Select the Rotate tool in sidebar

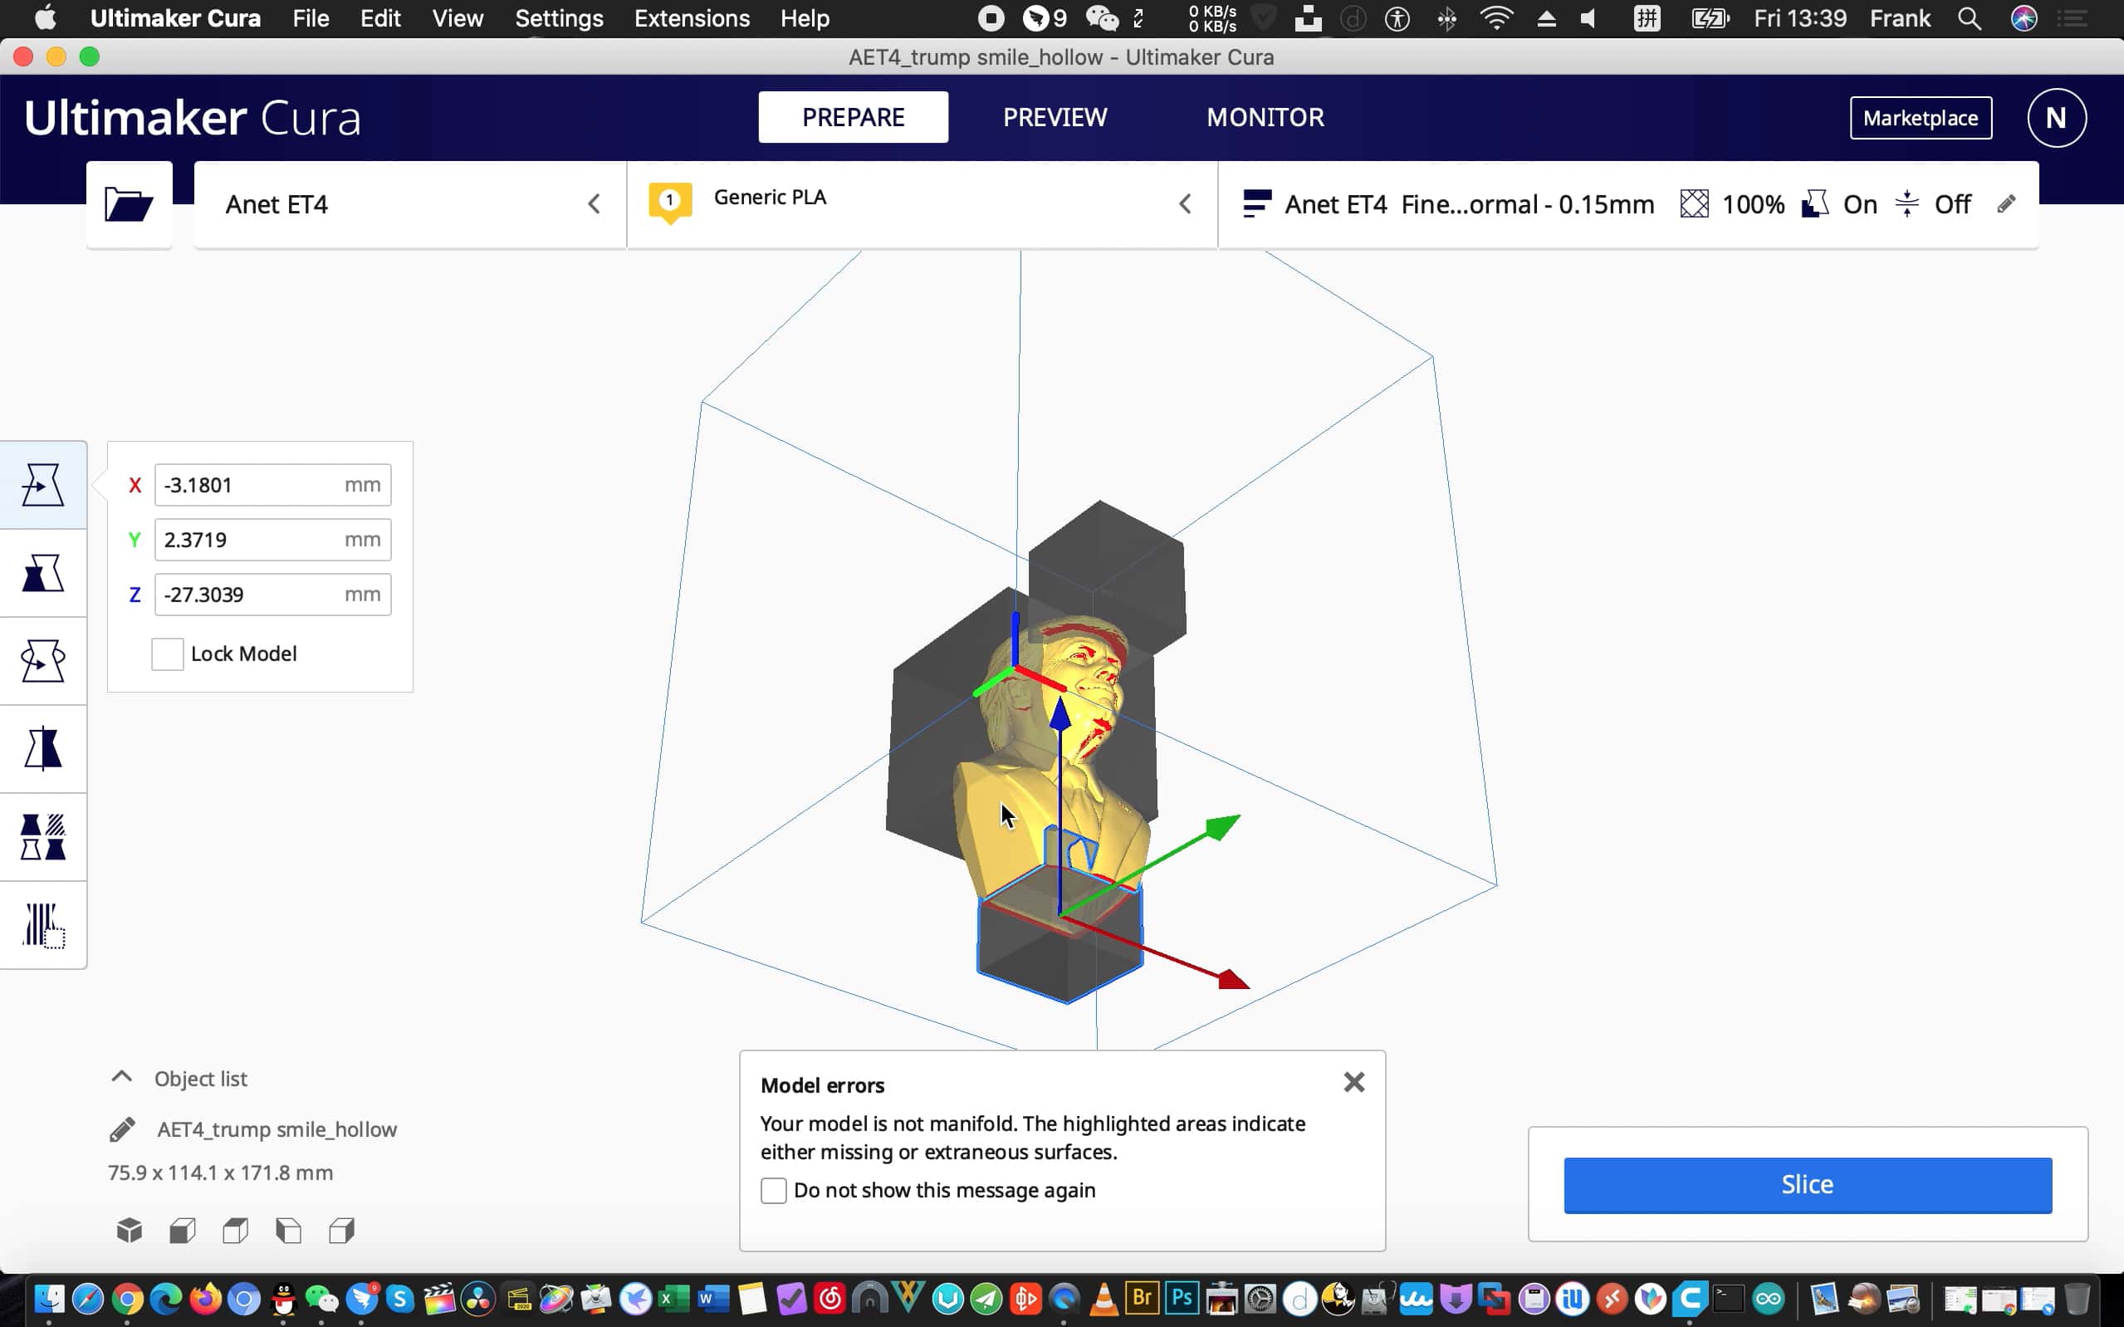click(43, 661)
